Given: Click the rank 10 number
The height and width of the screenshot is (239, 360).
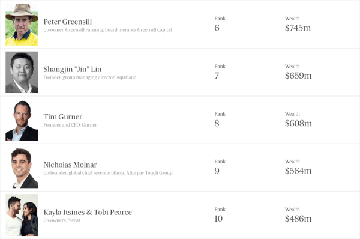Looking at the screenshot, I should pos(218,219).
